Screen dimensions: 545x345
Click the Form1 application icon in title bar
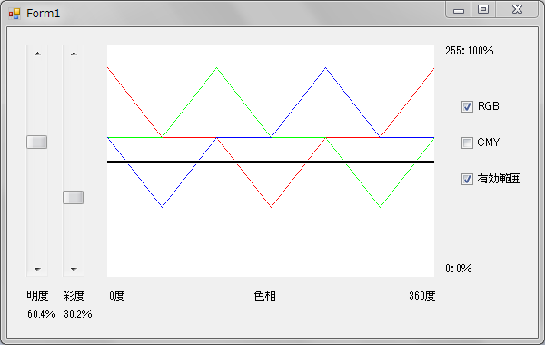[x=15, y=14]
